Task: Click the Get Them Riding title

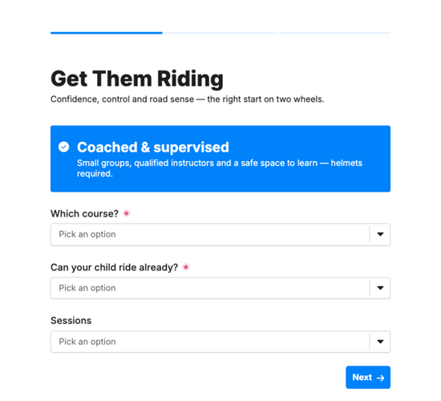Action: click(137, 79)
